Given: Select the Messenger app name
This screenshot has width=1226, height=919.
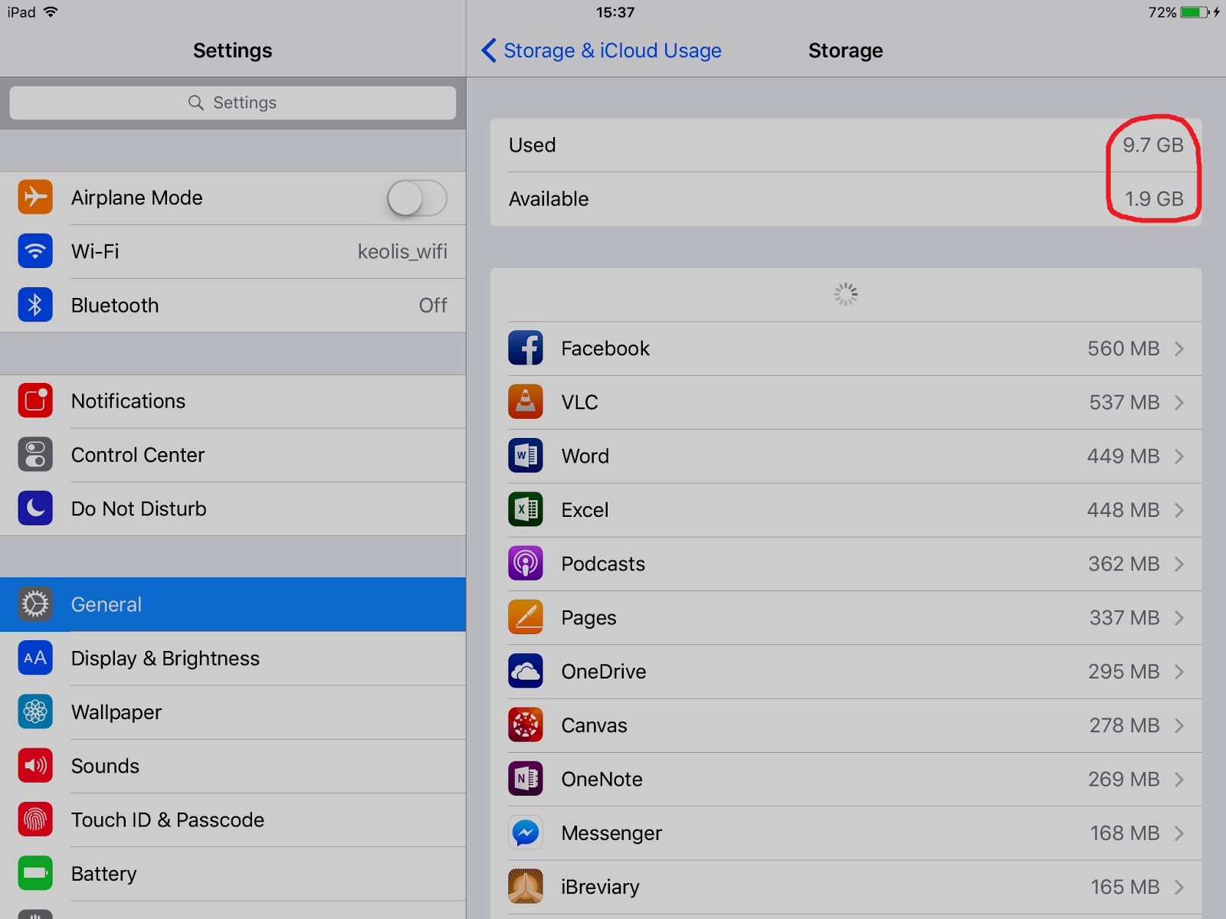Looking at the screenshot, I should coord(611,833).
